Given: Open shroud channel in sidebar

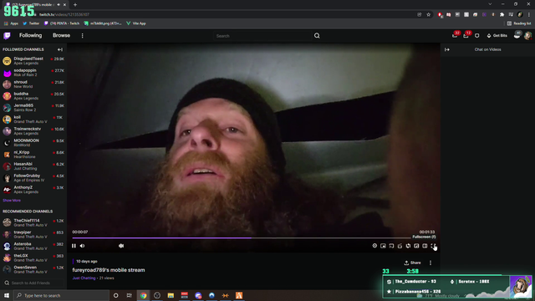Looking at the screenshot, I should (33, 84).
